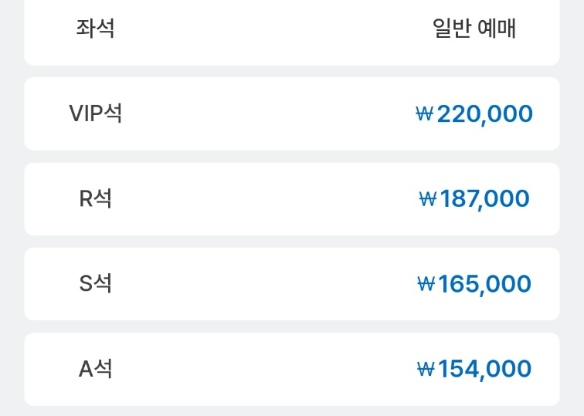Click the ₩187,000 price link

(474, 198)
